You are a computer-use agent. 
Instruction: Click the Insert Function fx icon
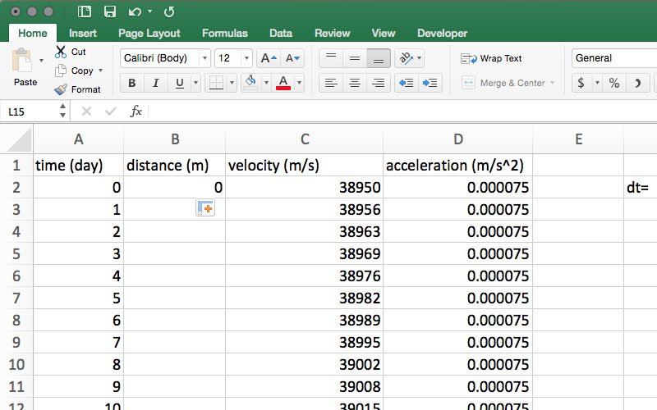point(136,111)
